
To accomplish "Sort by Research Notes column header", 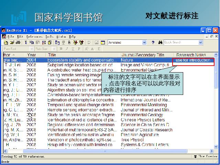I will [191, 55].
